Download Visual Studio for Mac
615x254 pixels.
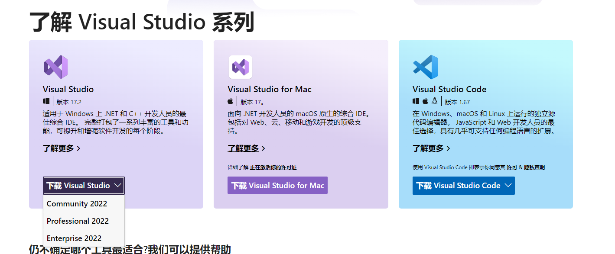(x=277, y=185)
